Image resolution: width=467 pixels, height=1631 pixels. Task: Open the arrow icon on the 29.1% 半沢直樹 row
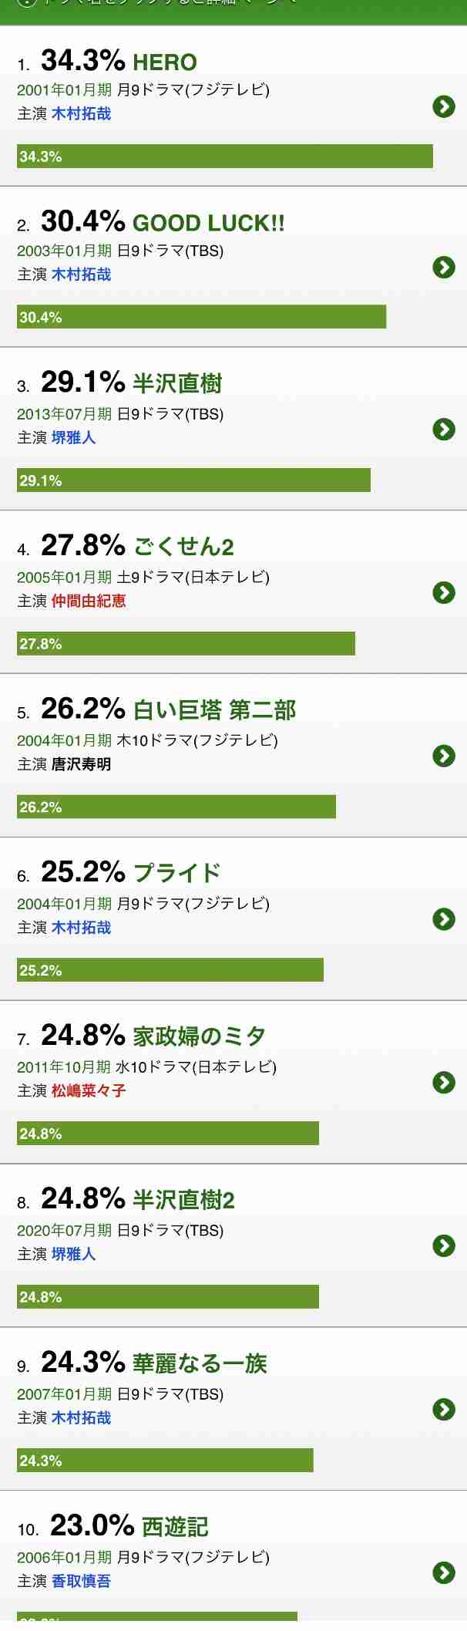(x=444, y=430)
